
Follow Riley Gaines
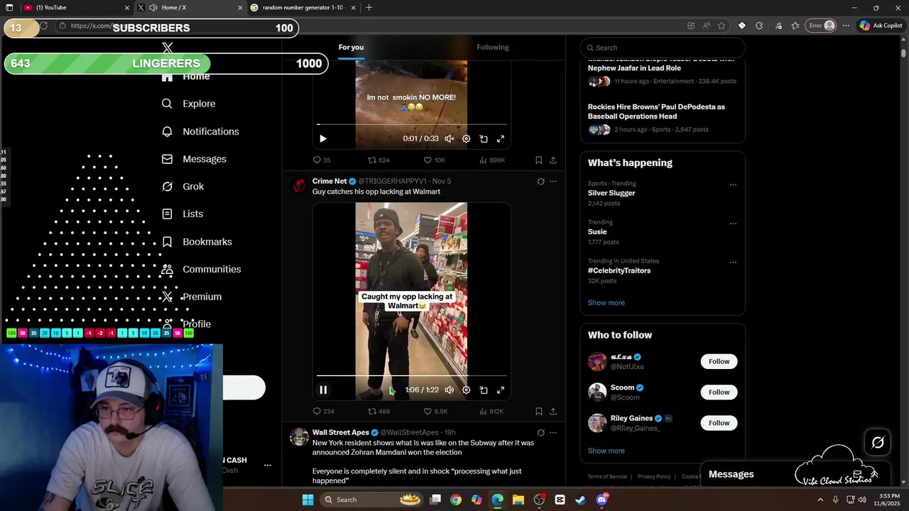pos(719,423)
